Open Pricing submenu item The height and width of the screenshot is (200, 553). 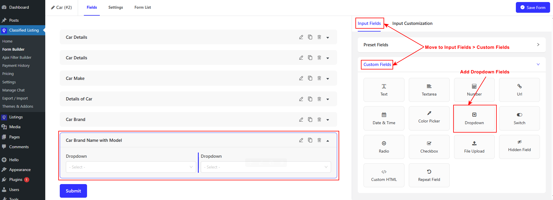tap(8, 74)
